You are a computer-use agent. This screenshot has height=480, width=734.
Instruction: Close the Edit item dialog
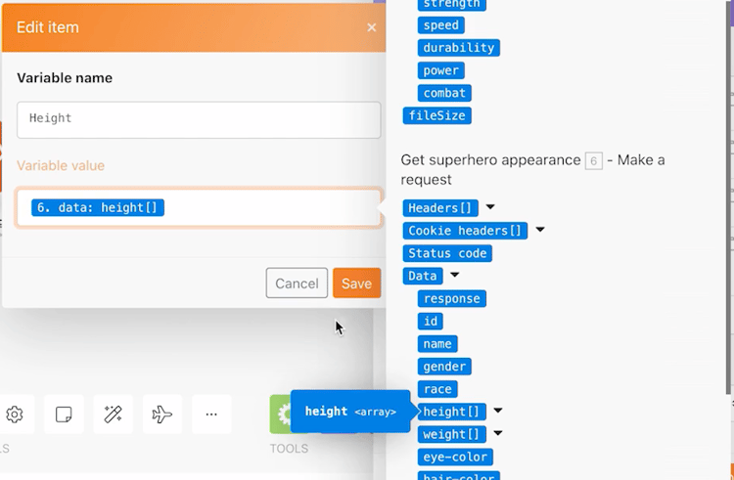click(x=372, y=27)
